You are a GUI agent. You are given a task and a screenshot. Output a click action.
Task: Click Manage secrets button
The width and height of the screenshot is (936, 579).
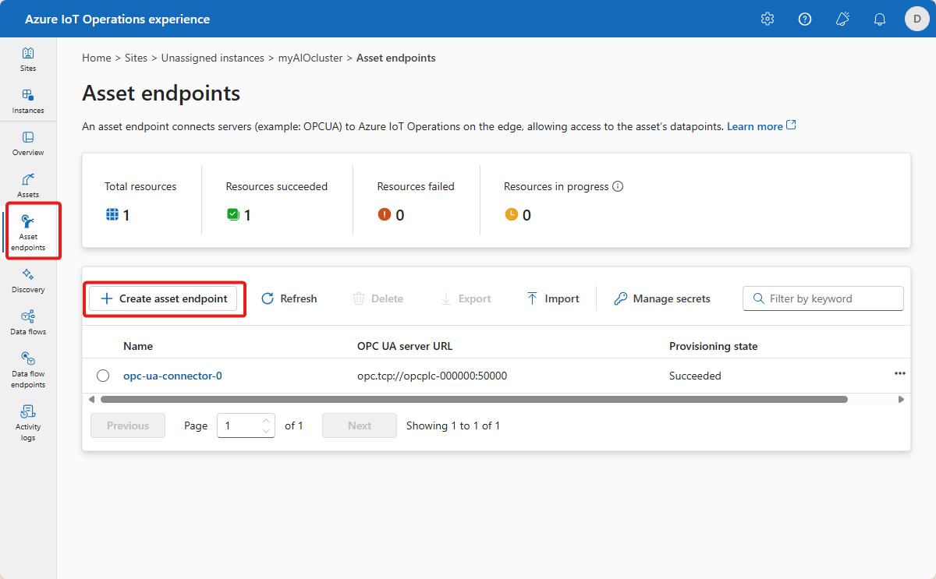click(x=662, y=298)
